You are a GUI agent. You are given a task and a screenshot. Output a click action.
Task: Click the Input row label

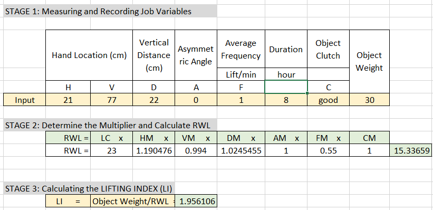(25, 100)
